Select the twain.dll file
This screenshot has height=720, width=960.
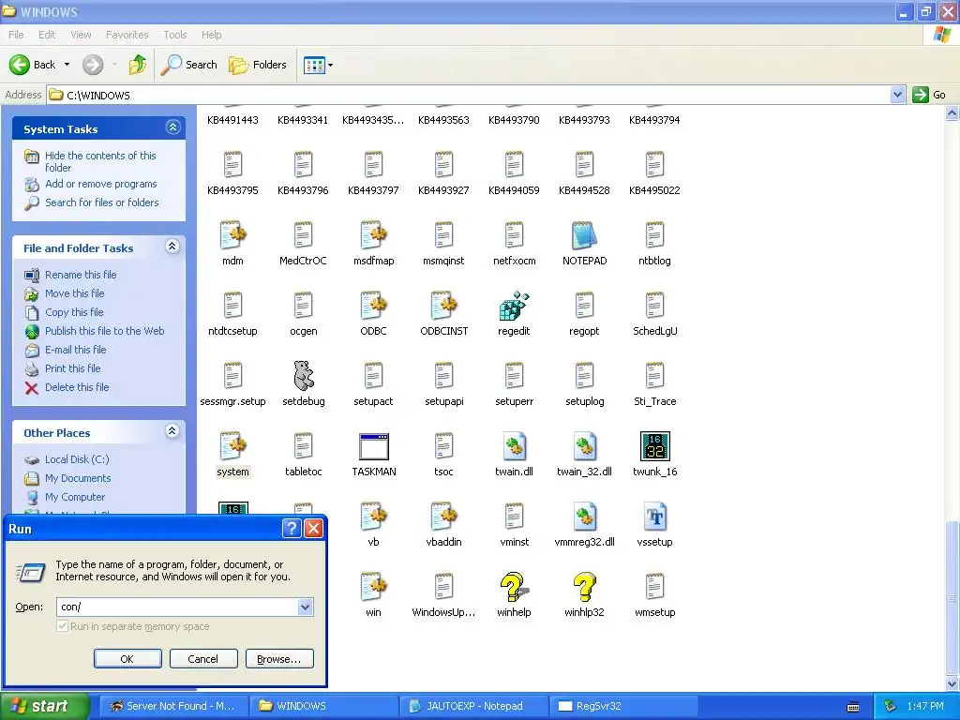pos(514,446)
